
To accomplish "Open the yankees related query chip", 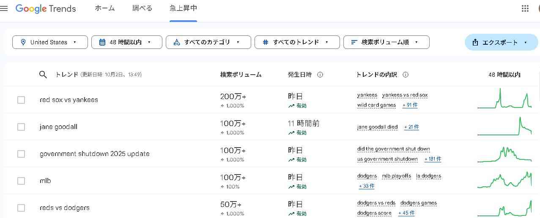I will 367,95.
